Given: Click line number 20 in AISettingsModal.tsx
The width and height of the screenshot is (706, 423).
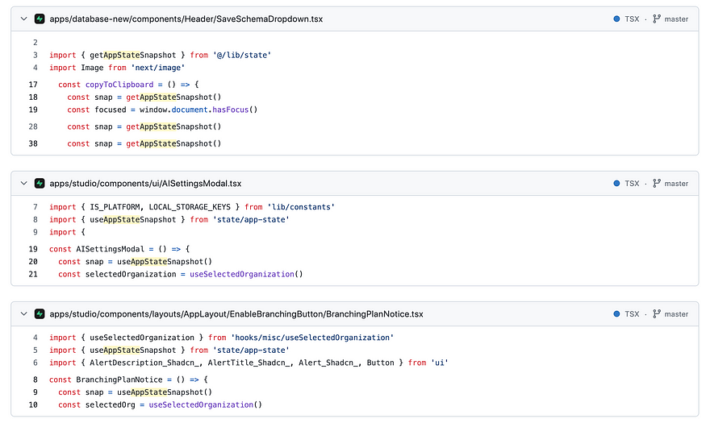Looking at the screenshot, I should click(x=33, y=262).
